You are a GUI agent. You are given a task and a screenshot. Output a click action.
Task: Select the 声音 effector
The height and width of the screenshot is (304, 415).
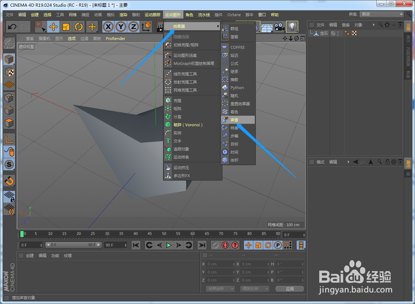click(238, 120)
